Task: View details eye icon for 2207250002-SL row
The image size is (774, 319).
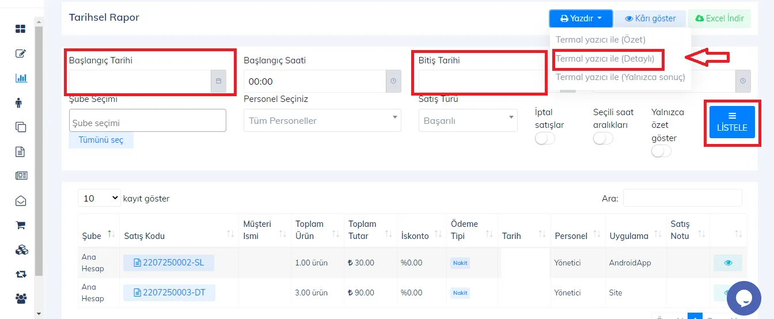Action: [x=728, y=263]
